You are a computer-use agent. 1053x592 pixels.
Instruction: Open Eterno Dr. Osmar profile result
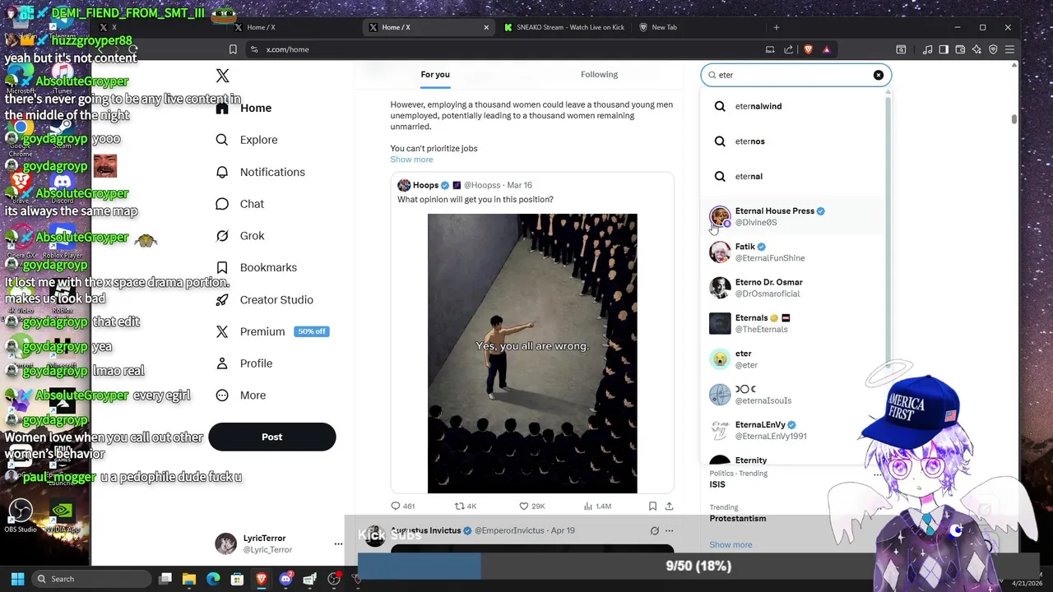click(794, 288)
